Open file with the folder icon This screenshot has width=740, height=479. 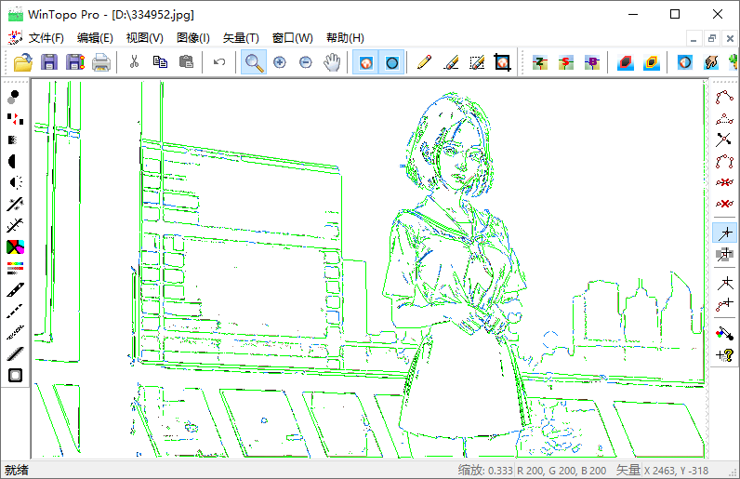[x=22, y=62]
